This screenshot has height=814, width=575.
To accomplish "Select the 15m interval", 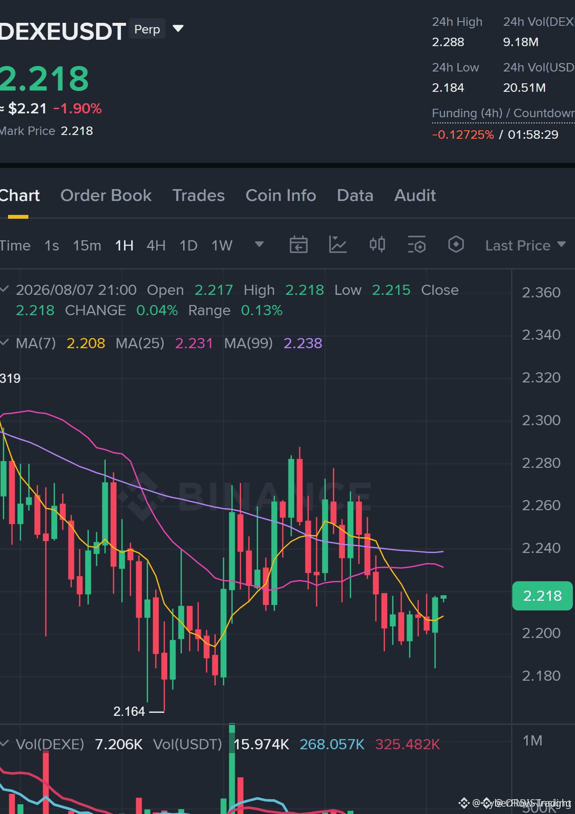I will tap(87, 245).
